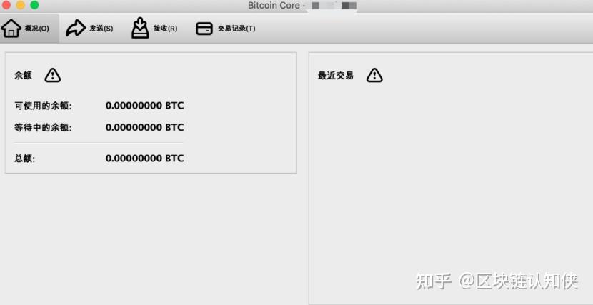Viewport: 593px width, 305px height.
Task: Click the house icon for Overview
Action: point(11,29)
